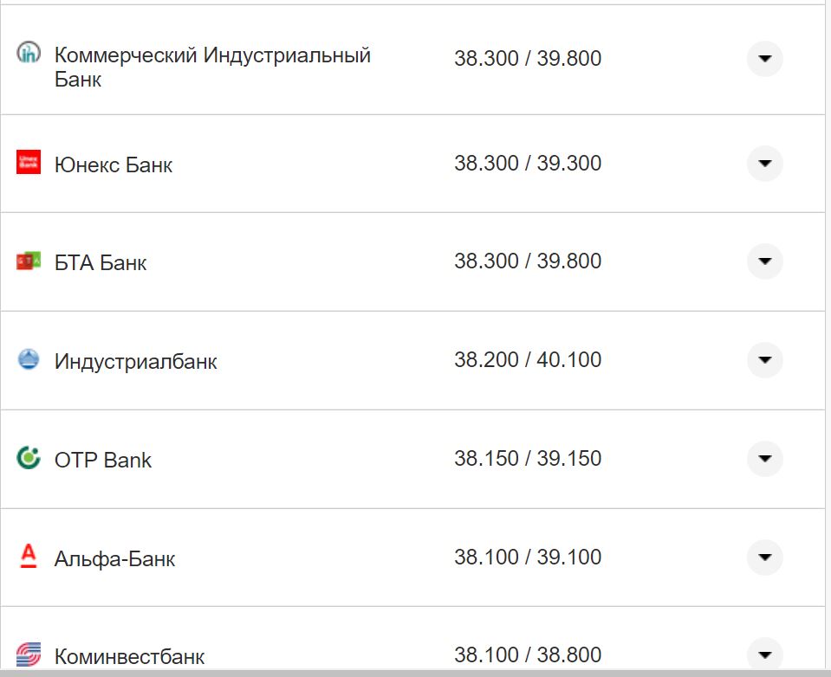The image size is (831, 677).
Task: Click the red Юнекс Банк logo
Action: 29,163
